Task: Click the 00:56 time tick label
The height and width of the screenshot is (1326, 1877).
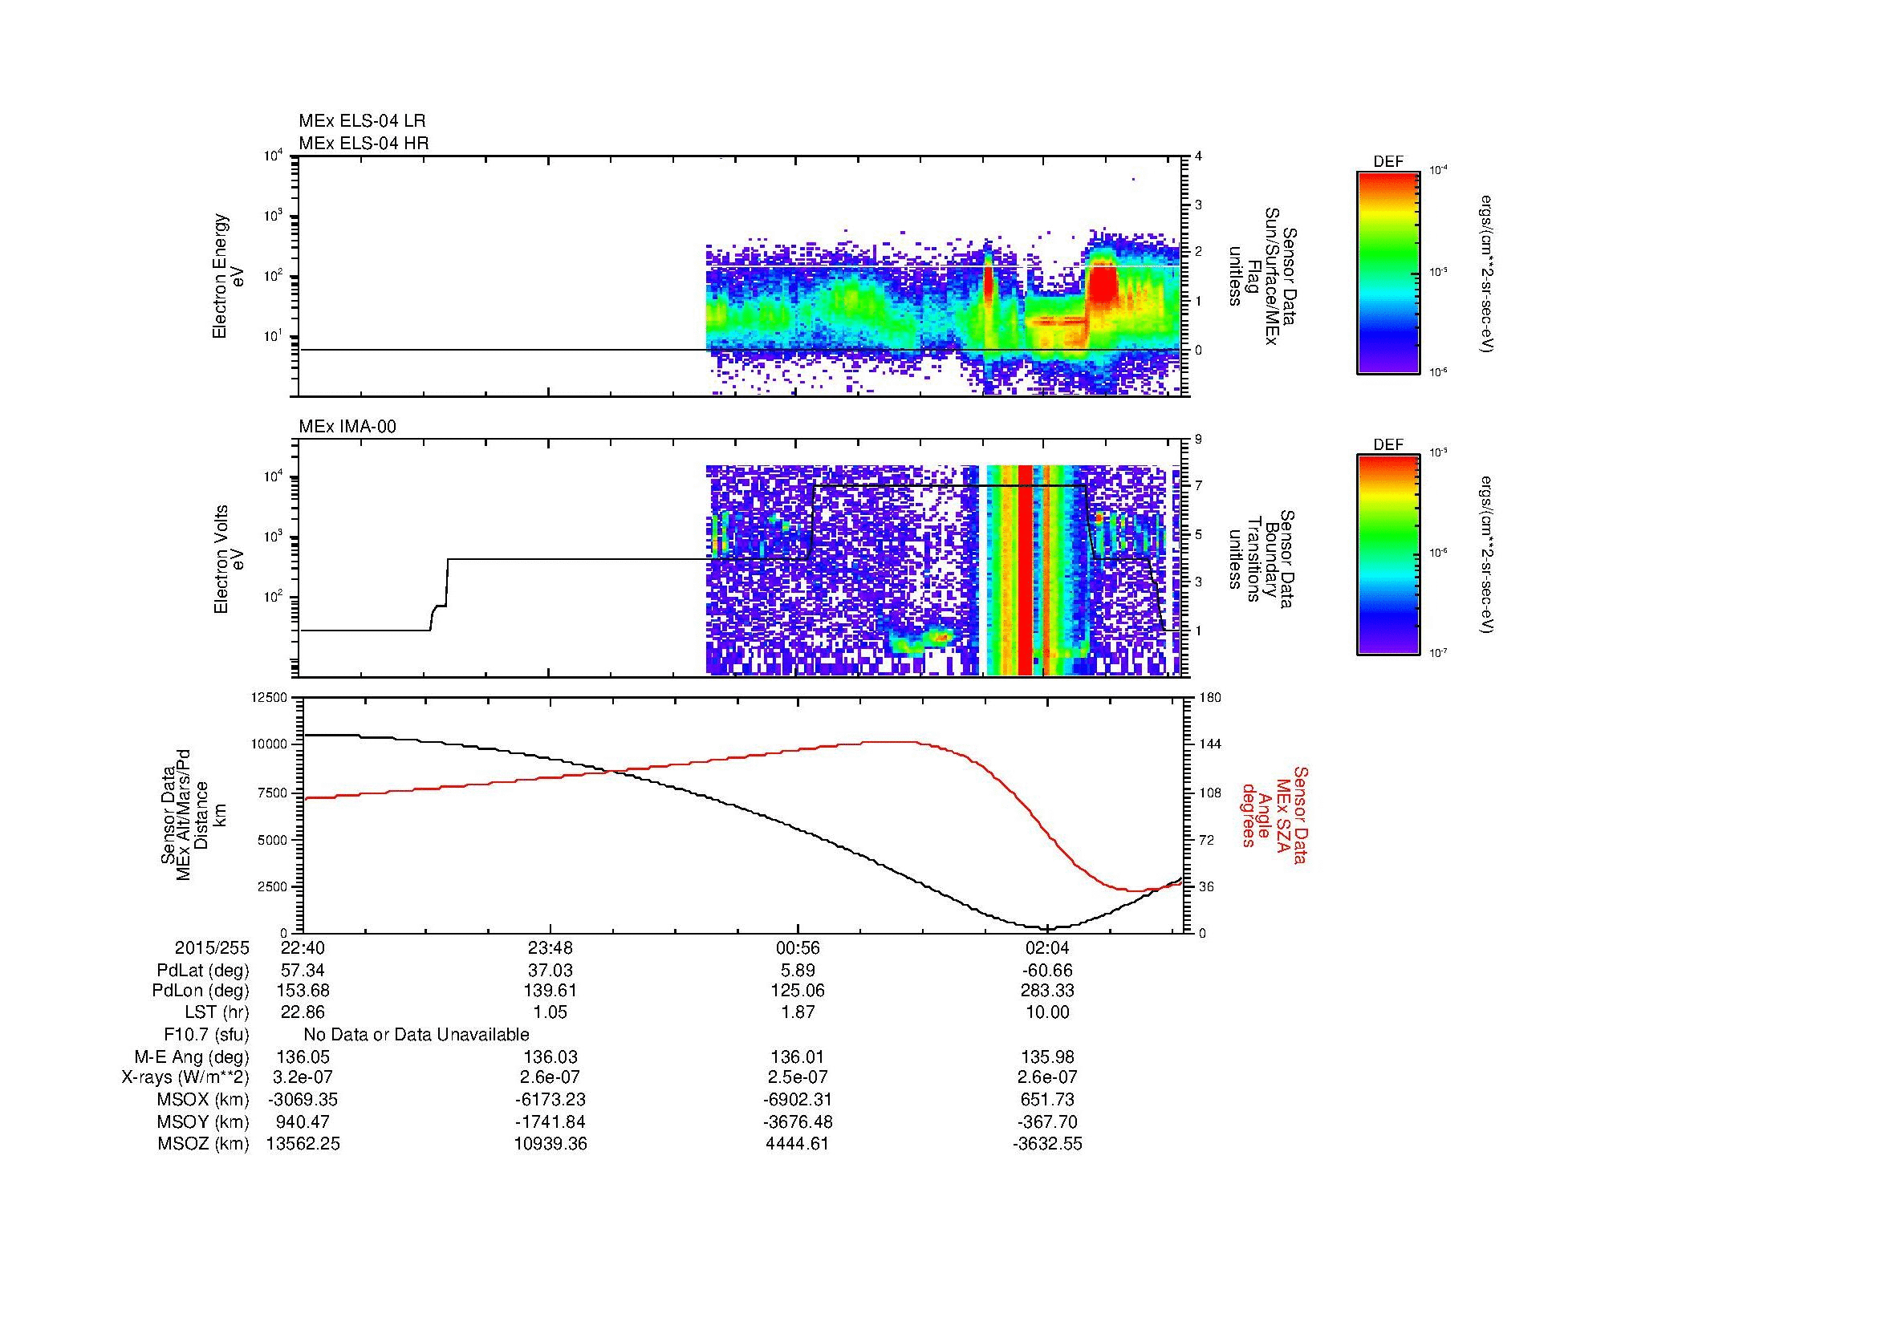Action: click(798, 947)
